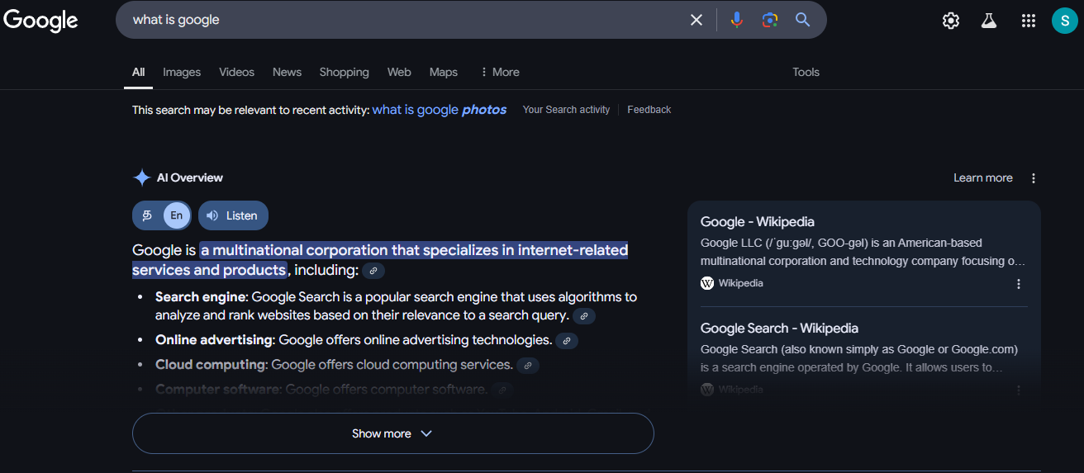Viewport: 1084px width, 473px height.
Task: Switch to the Web tab
Action: [399, 72]
